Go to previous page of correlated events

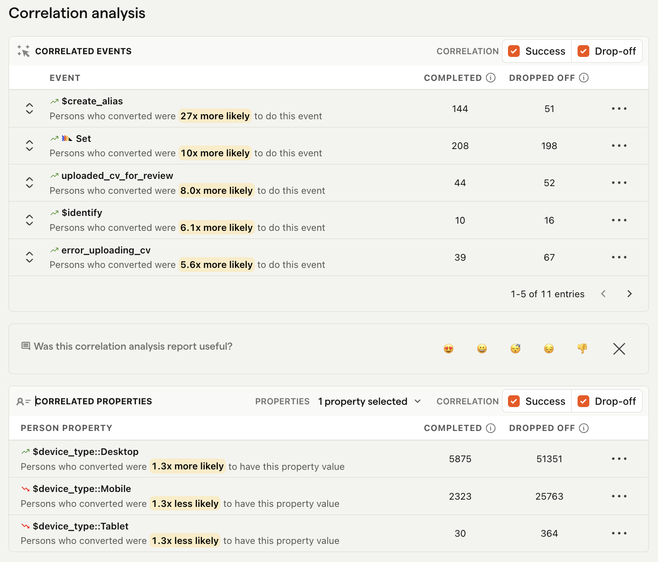click(x=603, y=294)
